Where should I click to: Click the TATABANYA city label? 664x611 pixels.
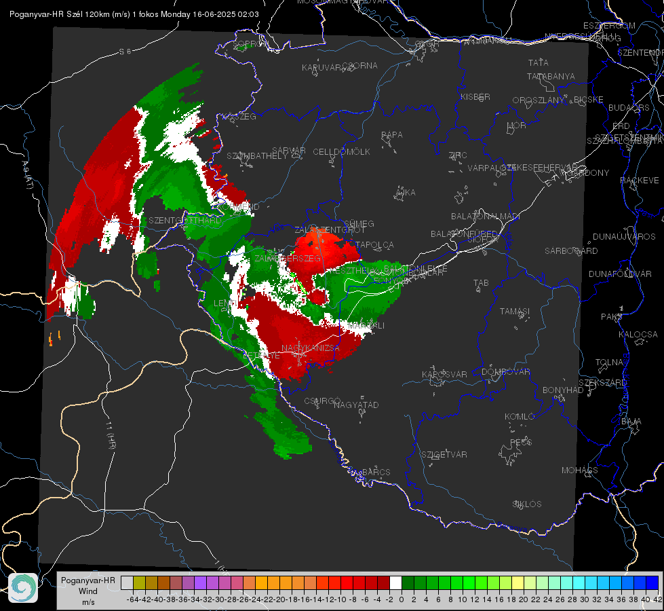click(551, 76)
